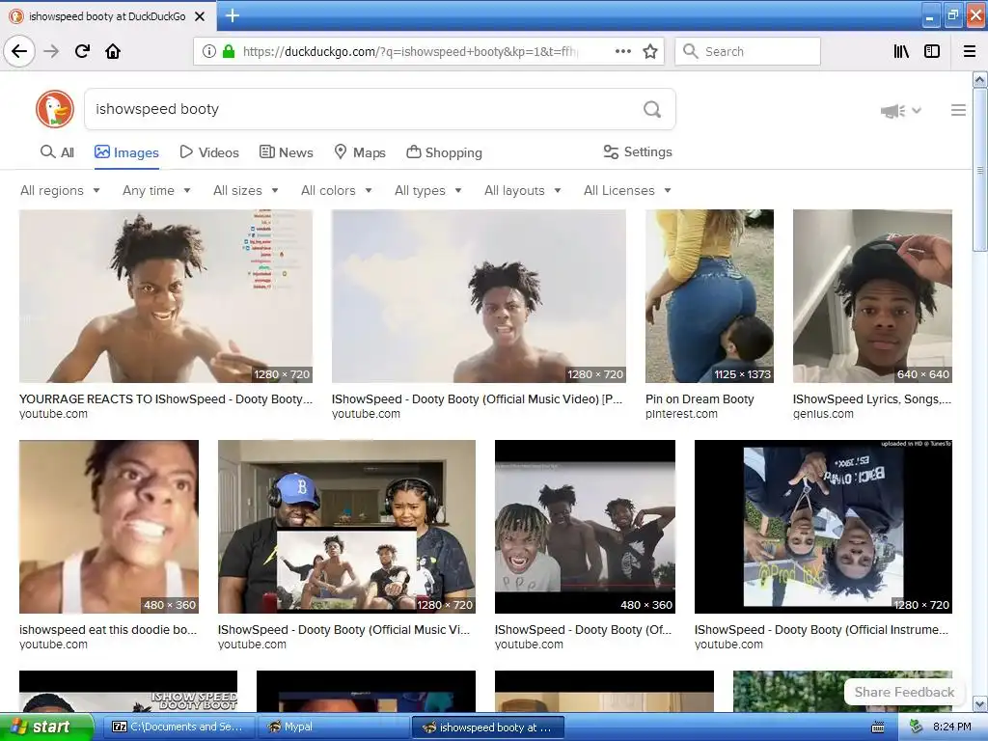Click the Windows start button

[46, 727]
